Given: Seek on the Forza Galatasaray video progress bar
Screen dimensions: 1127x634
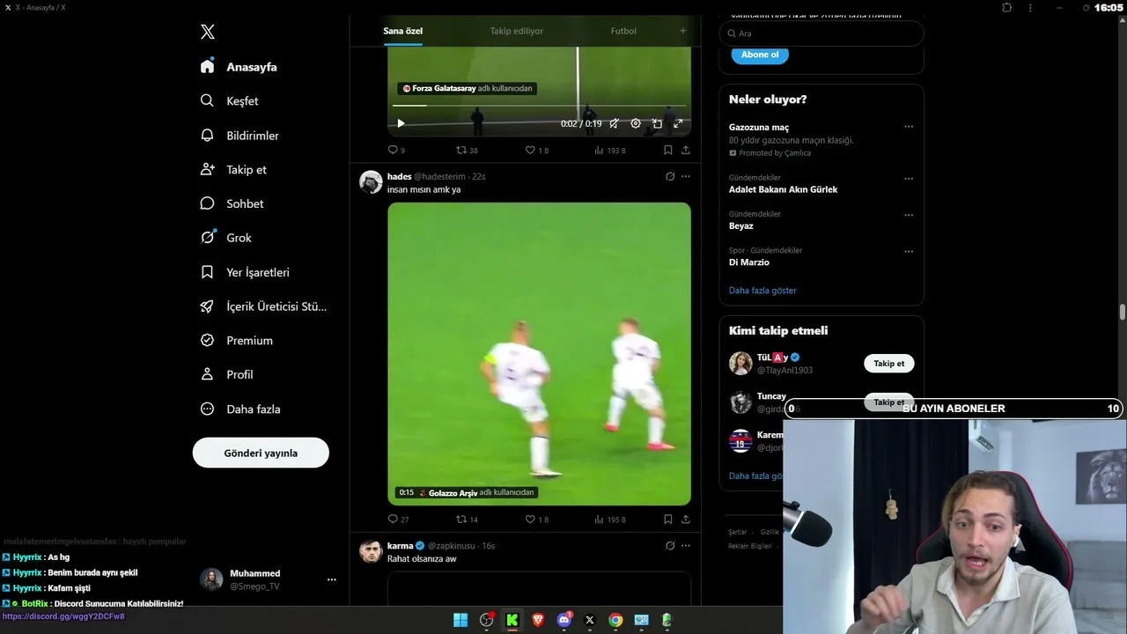Looking at the screenshot, I should click(539, 106).
